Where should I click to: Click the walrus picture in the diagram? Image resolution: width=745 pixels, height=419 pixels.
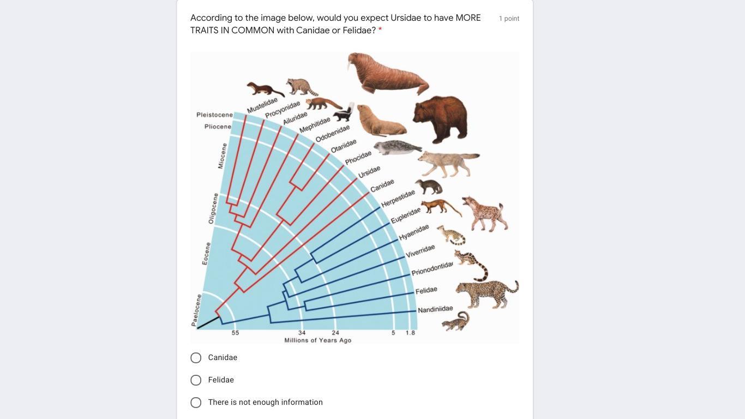point(388,73)
